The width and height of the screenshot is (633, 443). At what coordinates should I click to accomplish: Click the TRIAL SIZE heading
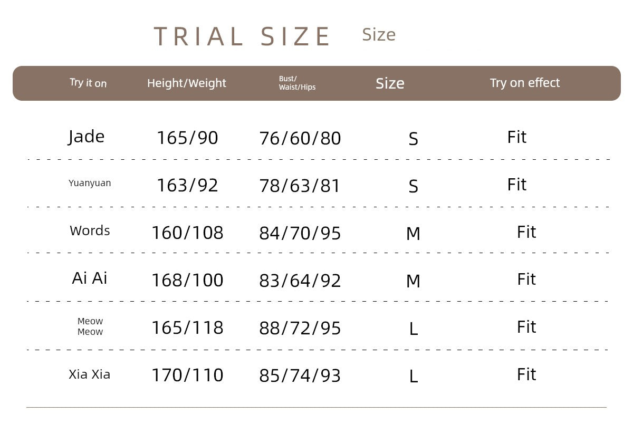(242, 36)
